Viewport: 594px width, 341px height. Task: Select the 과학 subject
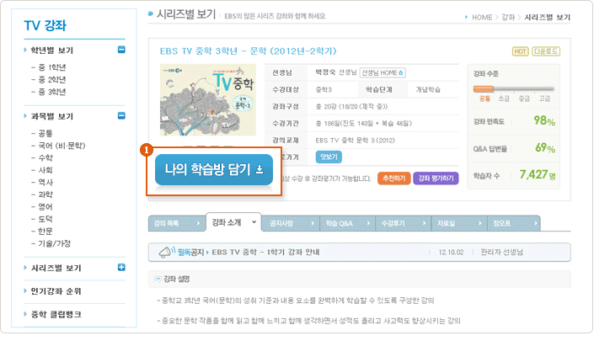45,194
